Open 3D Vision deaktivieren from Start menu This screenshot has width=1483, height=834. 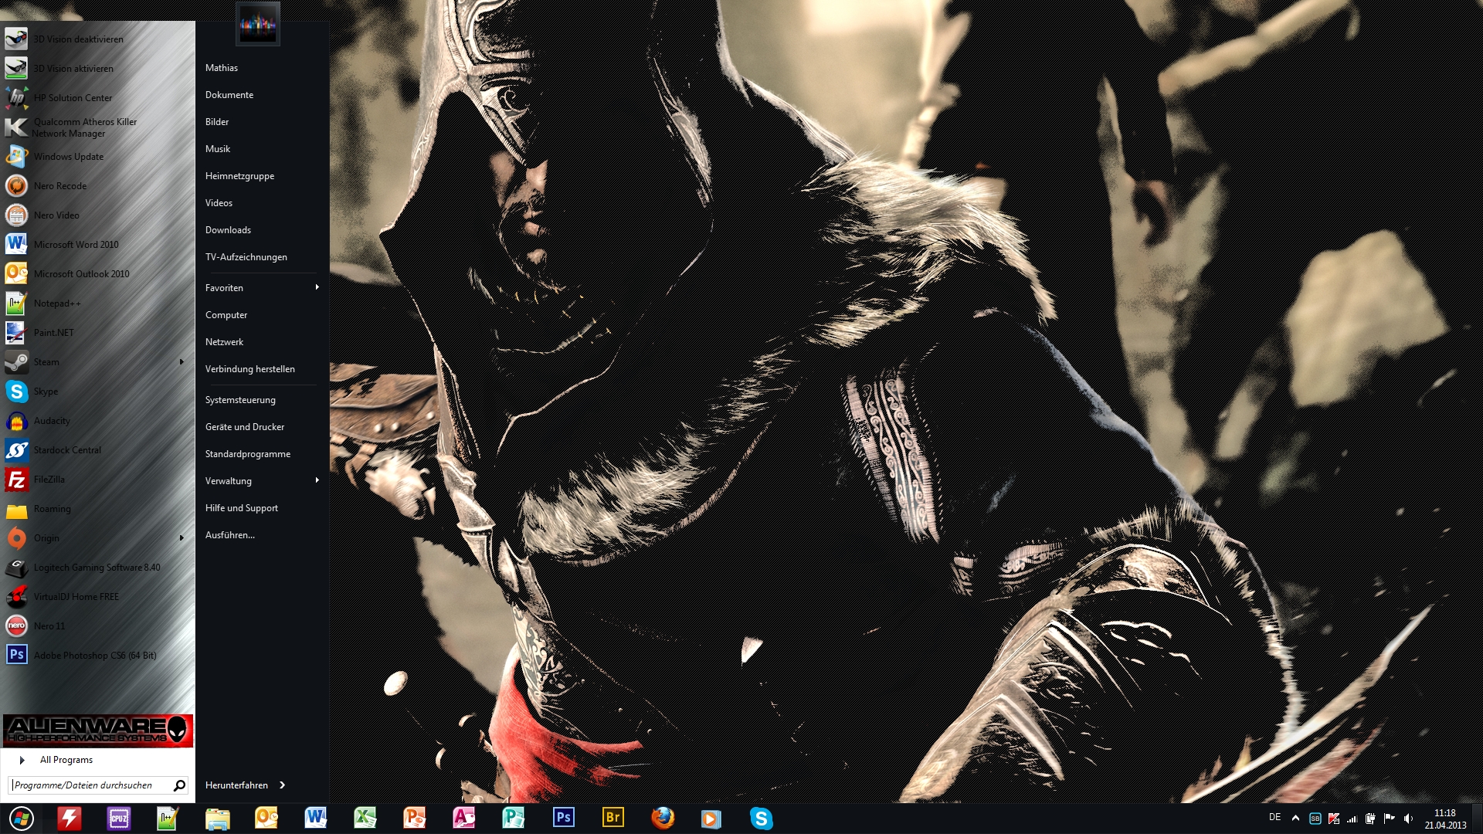[x=97, y=39]
